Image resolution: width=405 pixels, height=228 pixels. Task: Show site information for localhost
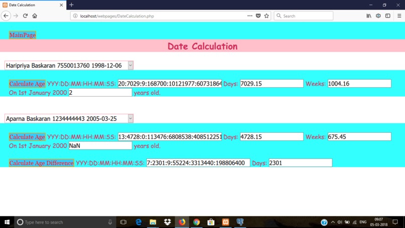point(75,16)
